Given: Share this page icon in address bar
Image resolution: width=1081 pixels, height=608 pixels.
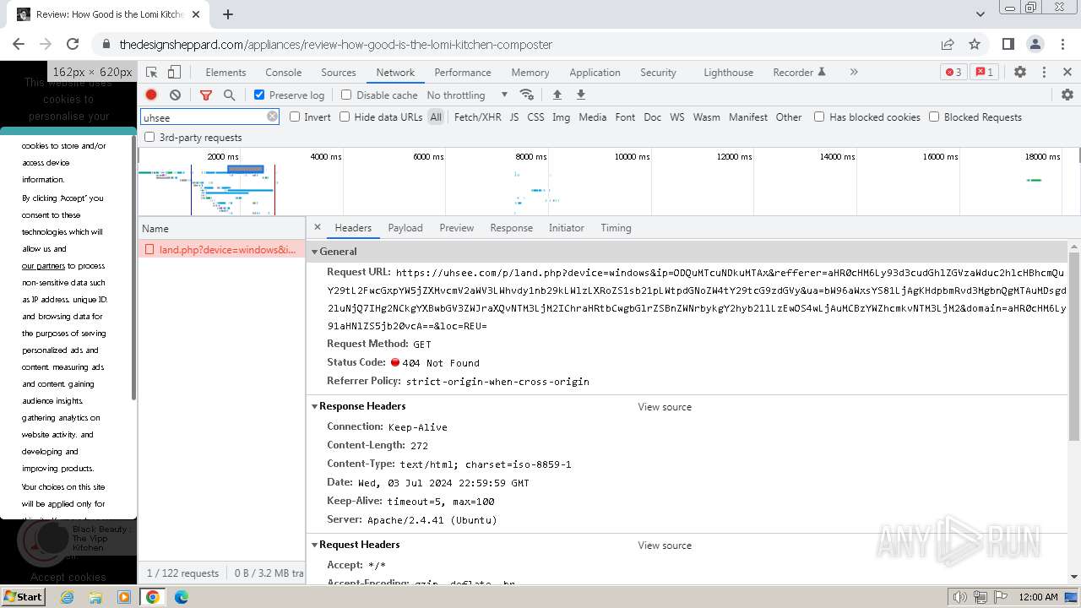Looking at the screenshot, I should tap(948, 44).
